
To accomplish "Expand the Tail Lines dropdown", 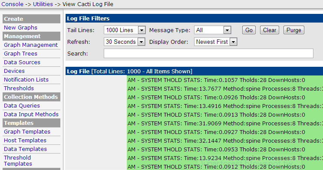I will tap(125, 30).
